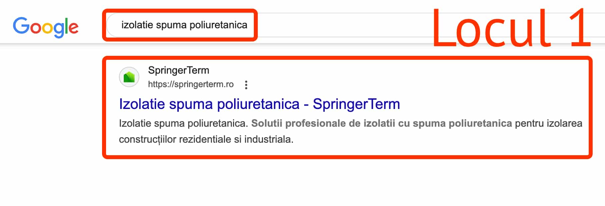Click the snippet's opening 'Izolatie spuma poliuretanica.' sentence

(x=183, y=123)
